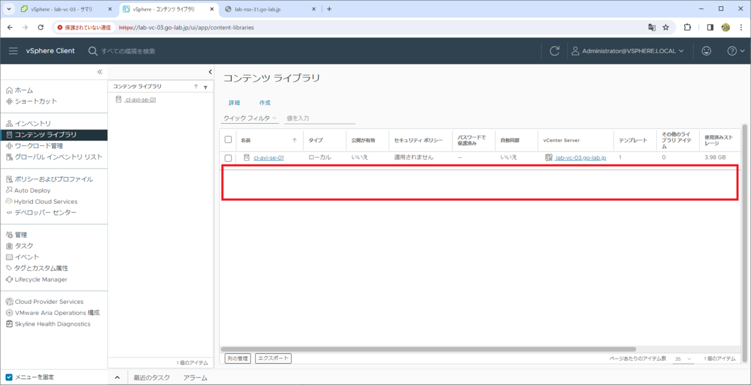Viewport: 751px width, 385px height.
Task: Sort the left panel コンテンツ ライブラリ list
Action: click(196, 87)
